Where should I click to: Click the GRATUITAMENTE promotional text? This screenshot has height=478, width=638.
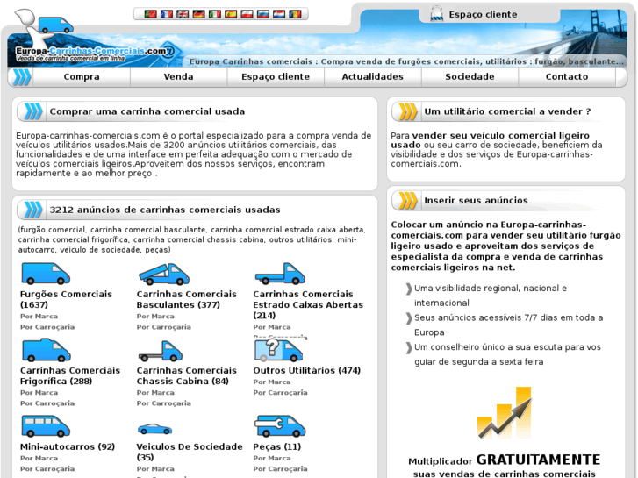pyautogui.click(x=538, y=460)
